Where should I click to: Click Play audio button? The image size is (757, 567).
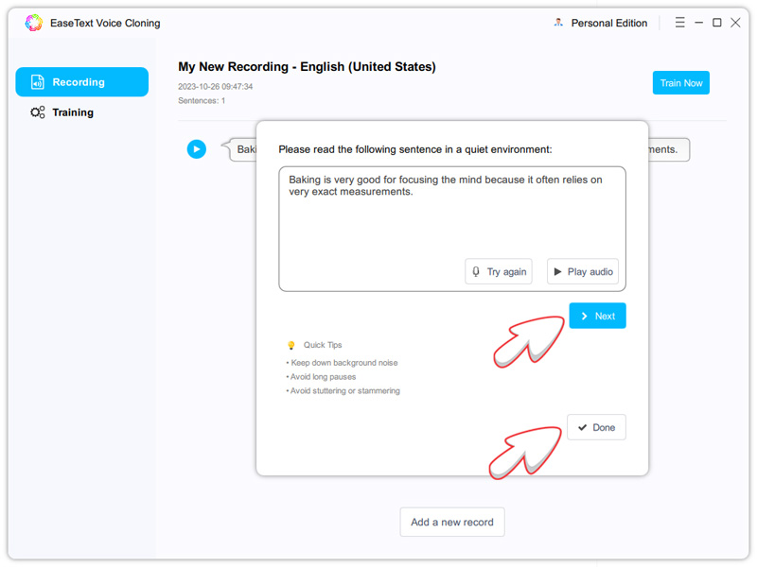pos(583,271)
